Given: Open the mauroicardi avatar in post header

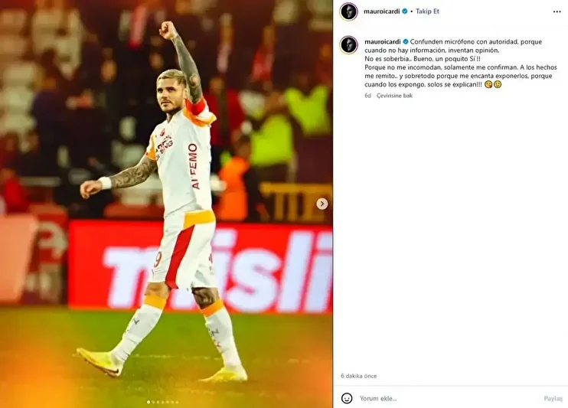Looking at the screenshot, I should 349,11.
